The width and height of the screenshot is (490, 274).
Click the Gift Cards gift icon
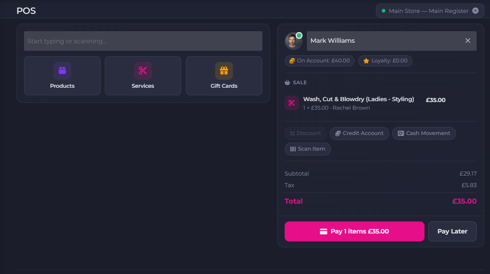tap(224, 70)
